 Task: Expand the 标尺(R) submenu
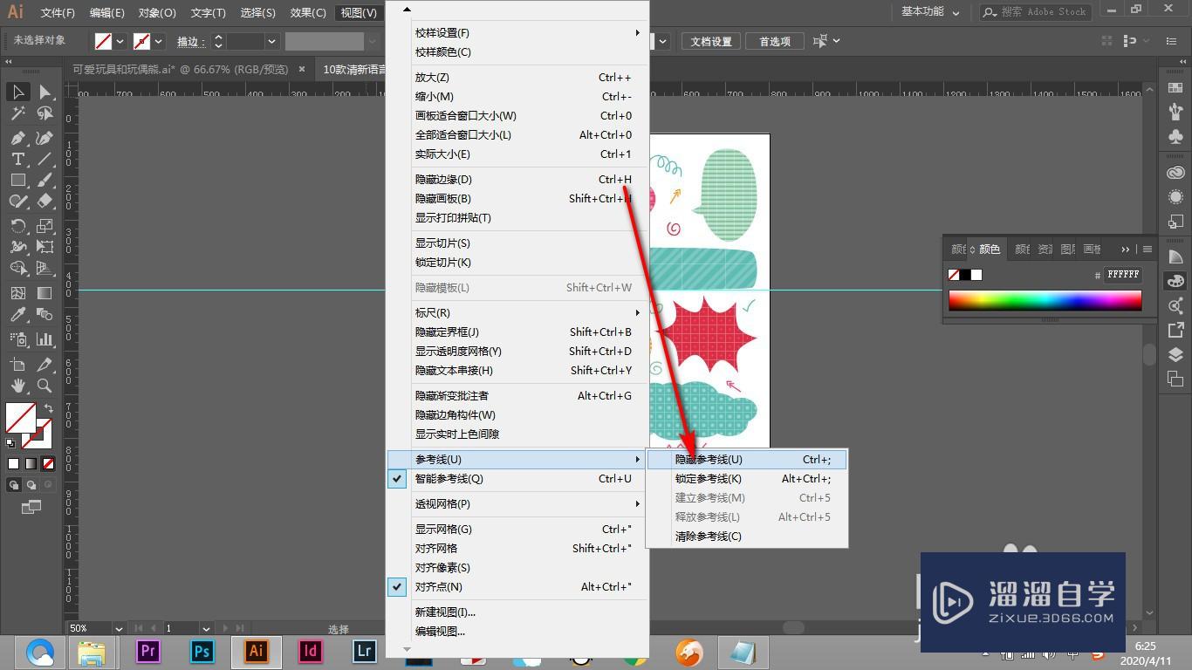(x=517, y=312)
